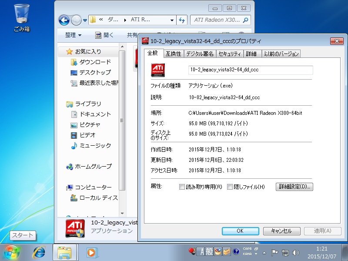Click ATI installer icon in details pane
Viewport: 348px width, 261px height.
pos(75,228)
